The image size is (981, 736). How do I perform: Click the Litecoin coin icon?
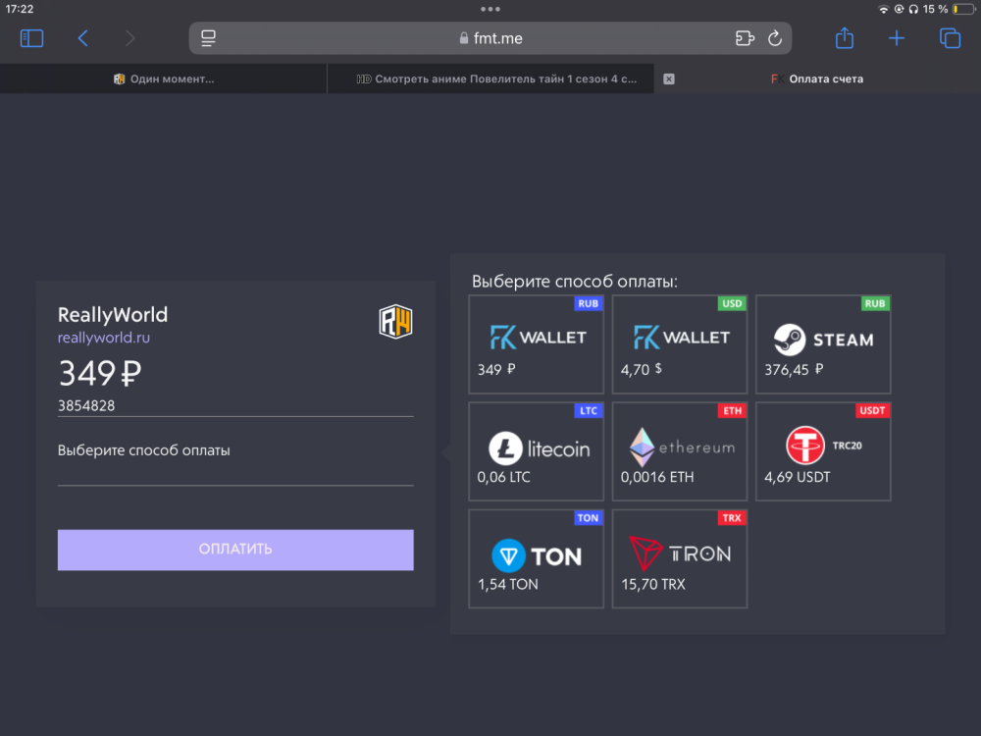click(x=505, y=448)
